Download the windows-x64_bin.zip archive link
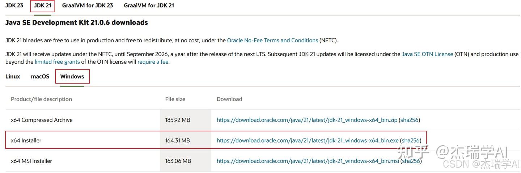 click(x=307, y=120)
